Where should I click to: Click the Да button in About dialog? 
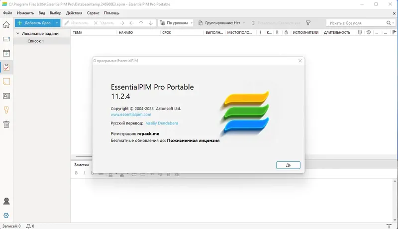coord(288,165)
